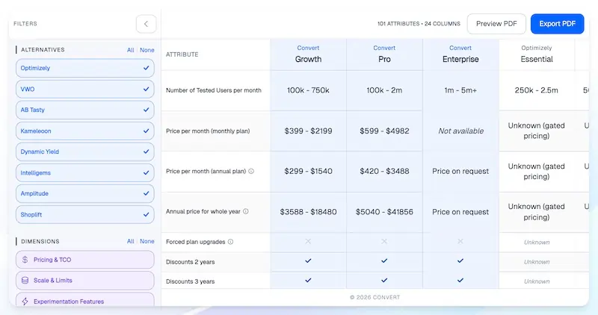Open info icon for Price per month (annual plan)
Viewport: 598px width, 315px height.
pos(251,172)
